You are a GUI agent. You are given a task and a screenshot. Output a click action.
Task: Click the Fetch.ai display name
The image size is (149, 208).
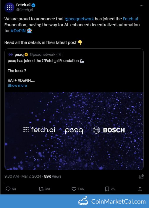point(23,5)
